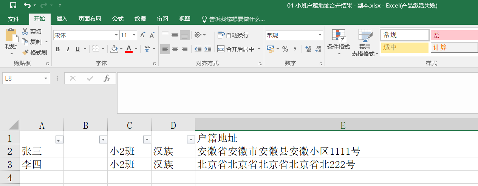Open the 宋体 font name dropdown
This screenshot has height=186, width=478.
coord(116,35)
